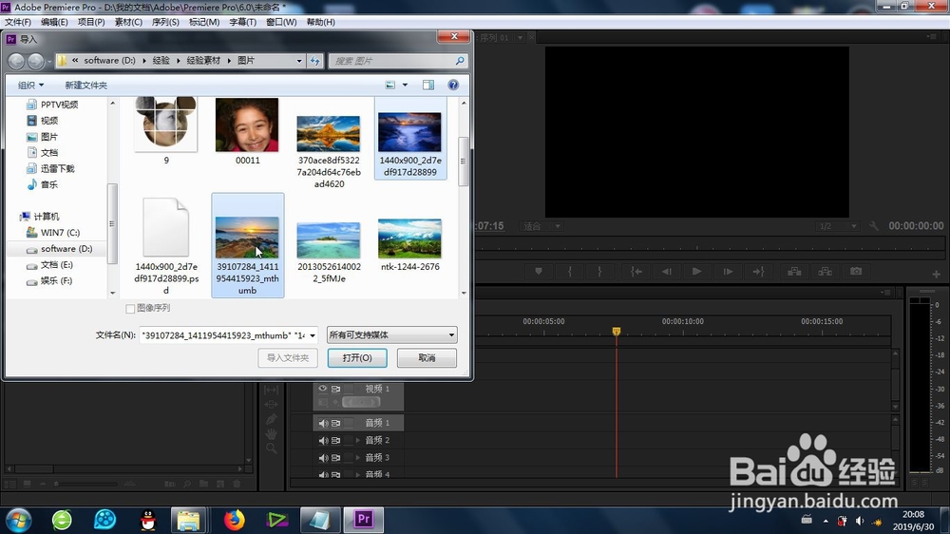Select the Pen tool
Image resolution: width=950 pixels, height=534 pixels.
[272, 419]
